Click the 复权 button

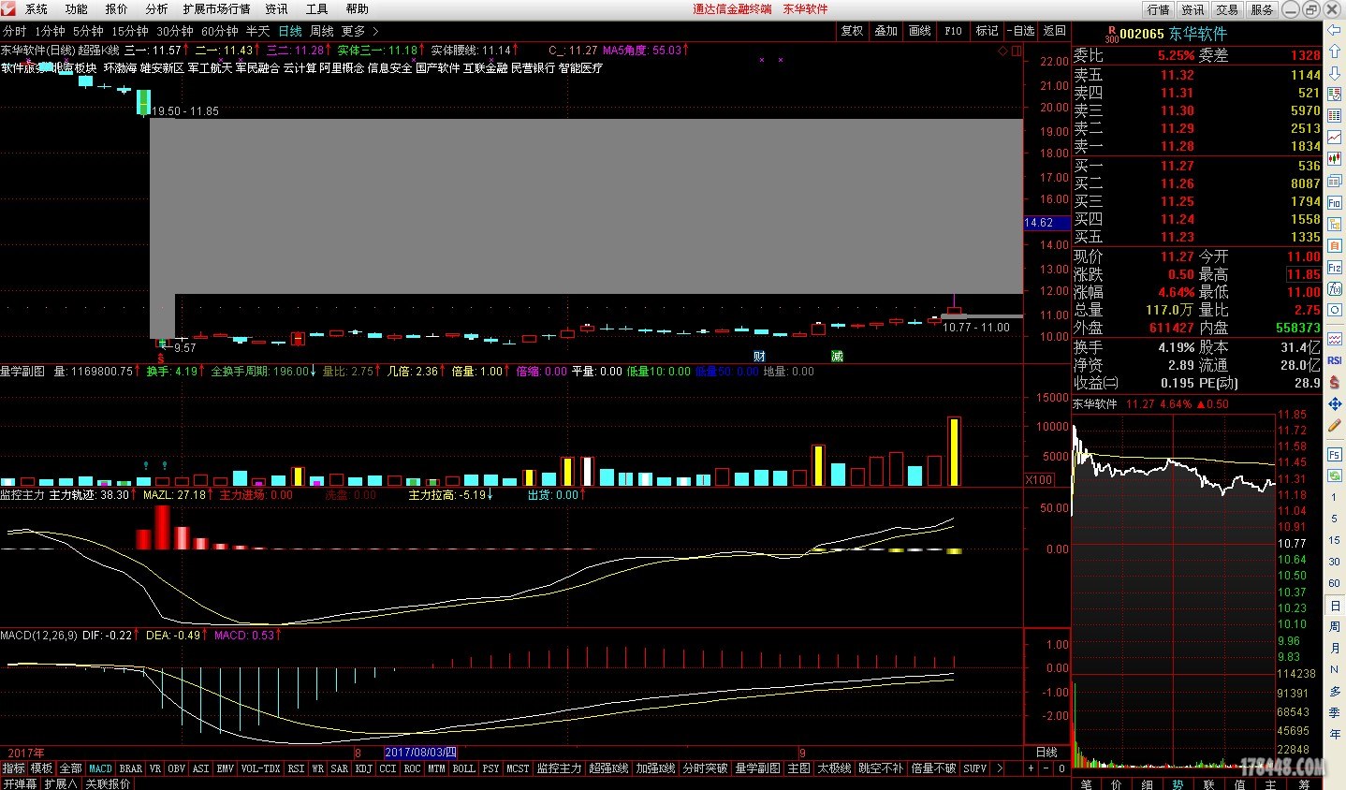(852, 31)
